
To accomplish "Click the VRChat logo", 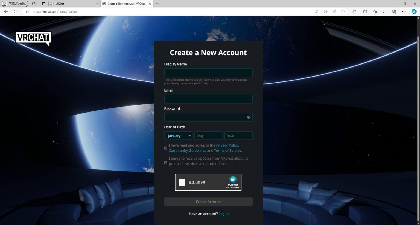I will (33, 38).
